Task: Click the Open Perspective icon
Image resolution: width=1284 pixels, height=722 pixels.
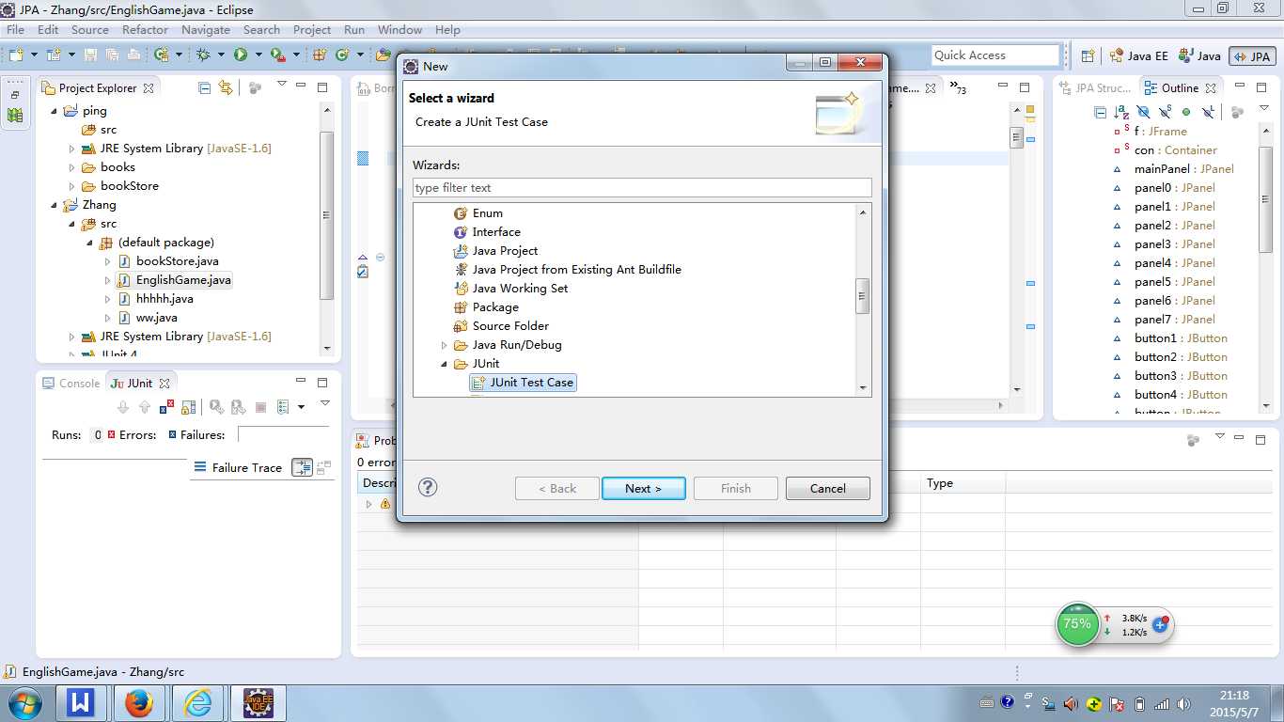Action: coord(1088,55)
